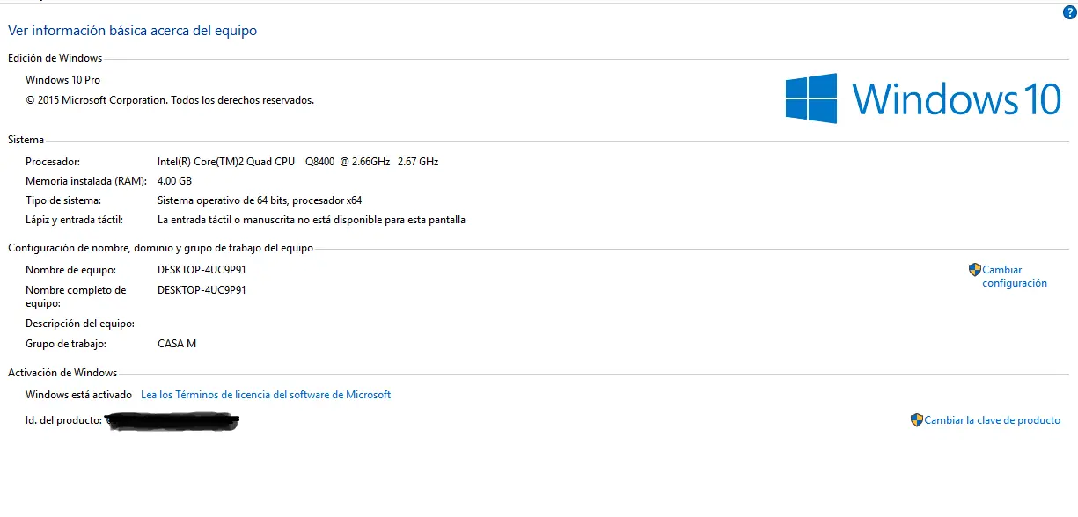1078x517 pixels.
Task: Click the Procesador label
Action: click(53, 162)
